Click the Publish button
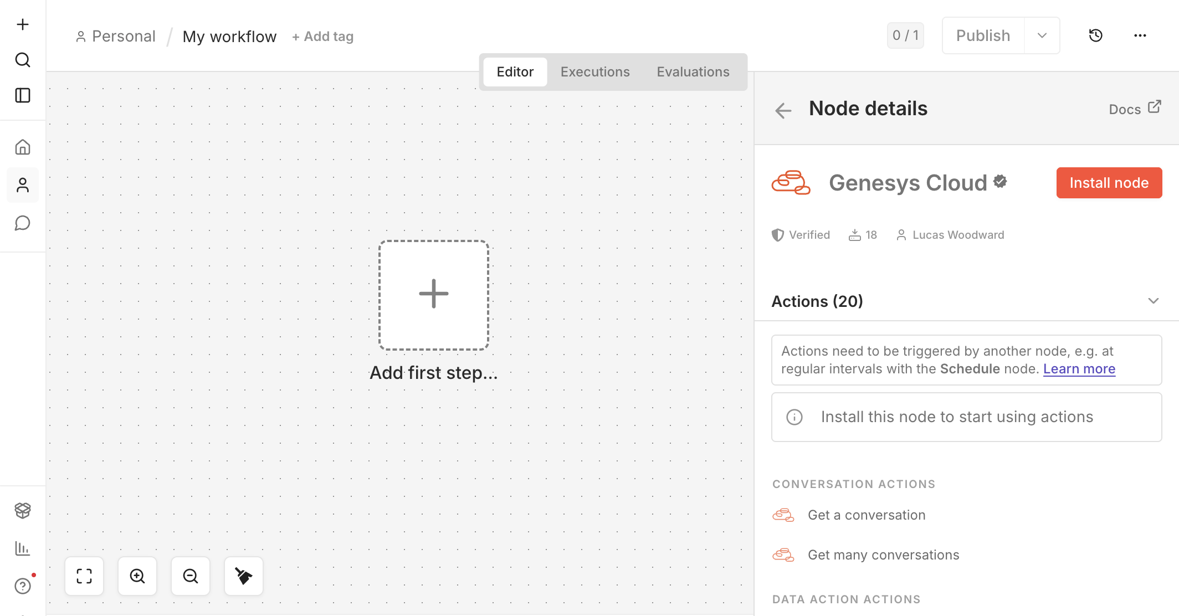 [x=983, y=35]
